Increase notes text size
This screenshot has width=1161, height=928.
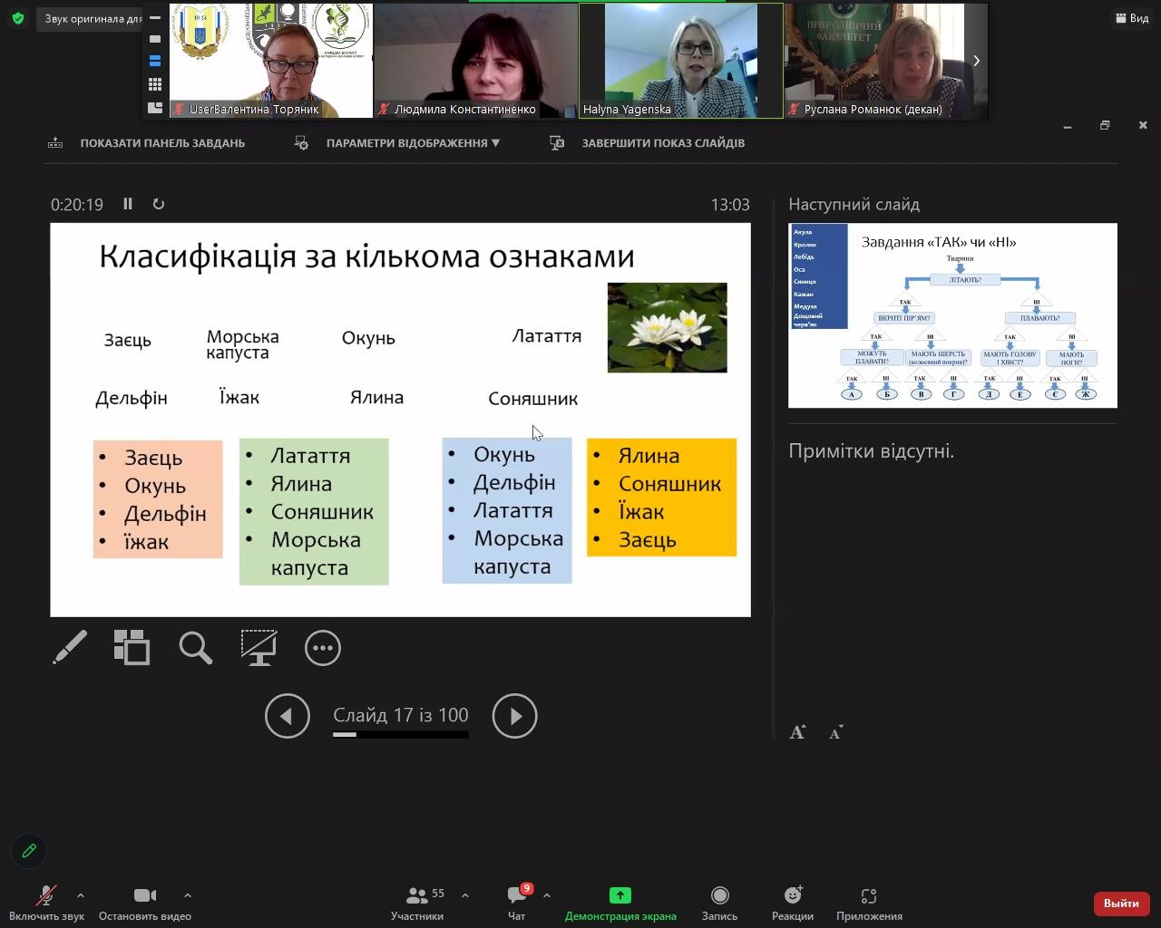coord(797,732)
